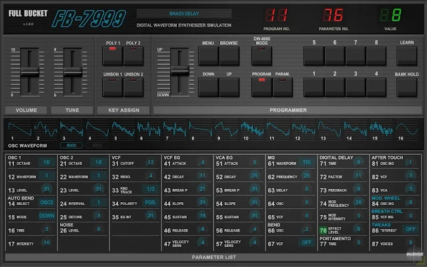Toggle UNISON 2 key assign button
This screenshot has width=427, height=267.
(133, 87)
